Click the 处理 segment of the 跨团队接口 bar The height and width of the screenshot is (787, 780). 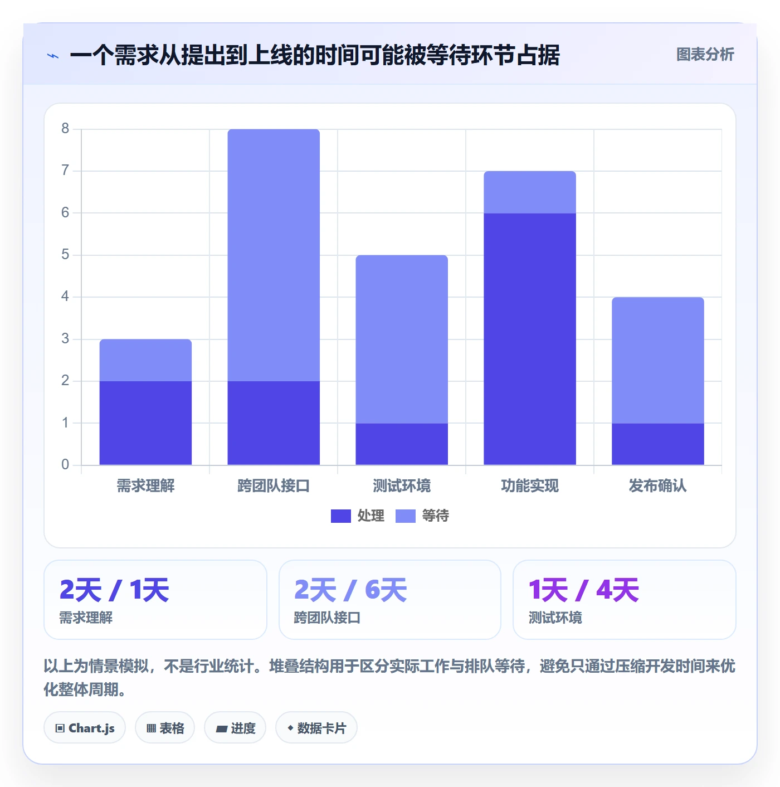[274, 423]
